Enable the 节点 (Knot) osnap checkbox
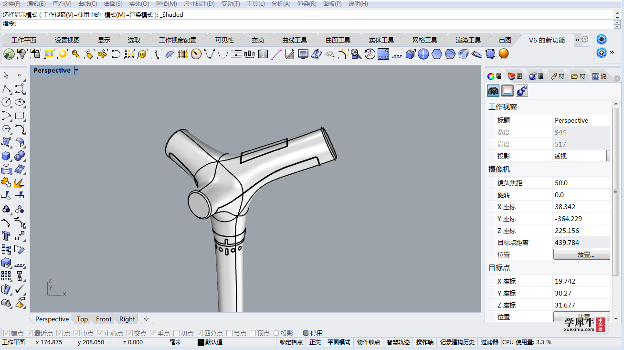 pos(230,333)
